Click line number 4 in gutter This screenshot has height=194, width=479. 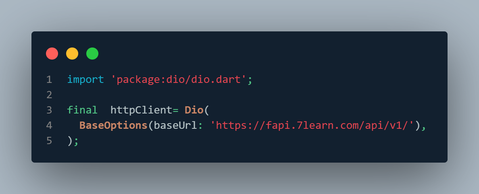(x=49, y=125)
